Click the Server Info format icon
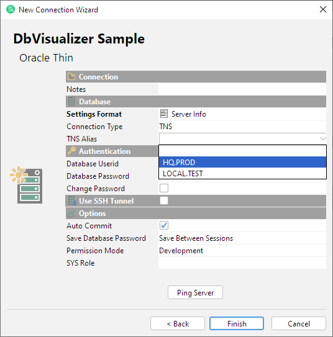This screenshot has width=333, height=337. [x=164, y=114]
